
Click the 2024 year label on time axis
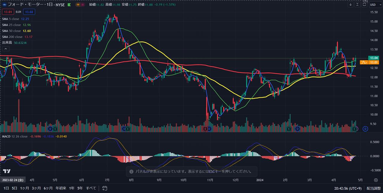tap(260, 180)
